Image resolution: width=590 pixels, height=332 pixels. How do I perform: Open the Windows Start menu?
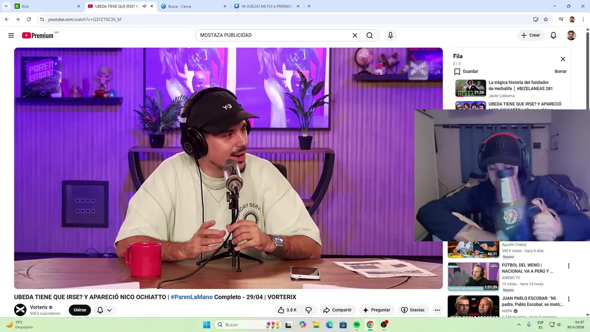[x=206, y=325]
